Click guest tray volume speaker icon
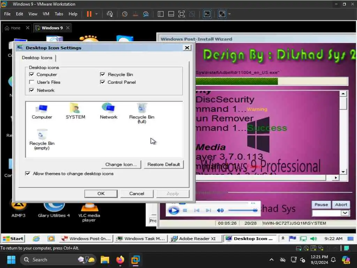The width and height of the screenshot is (357, 268). [313, 239]
